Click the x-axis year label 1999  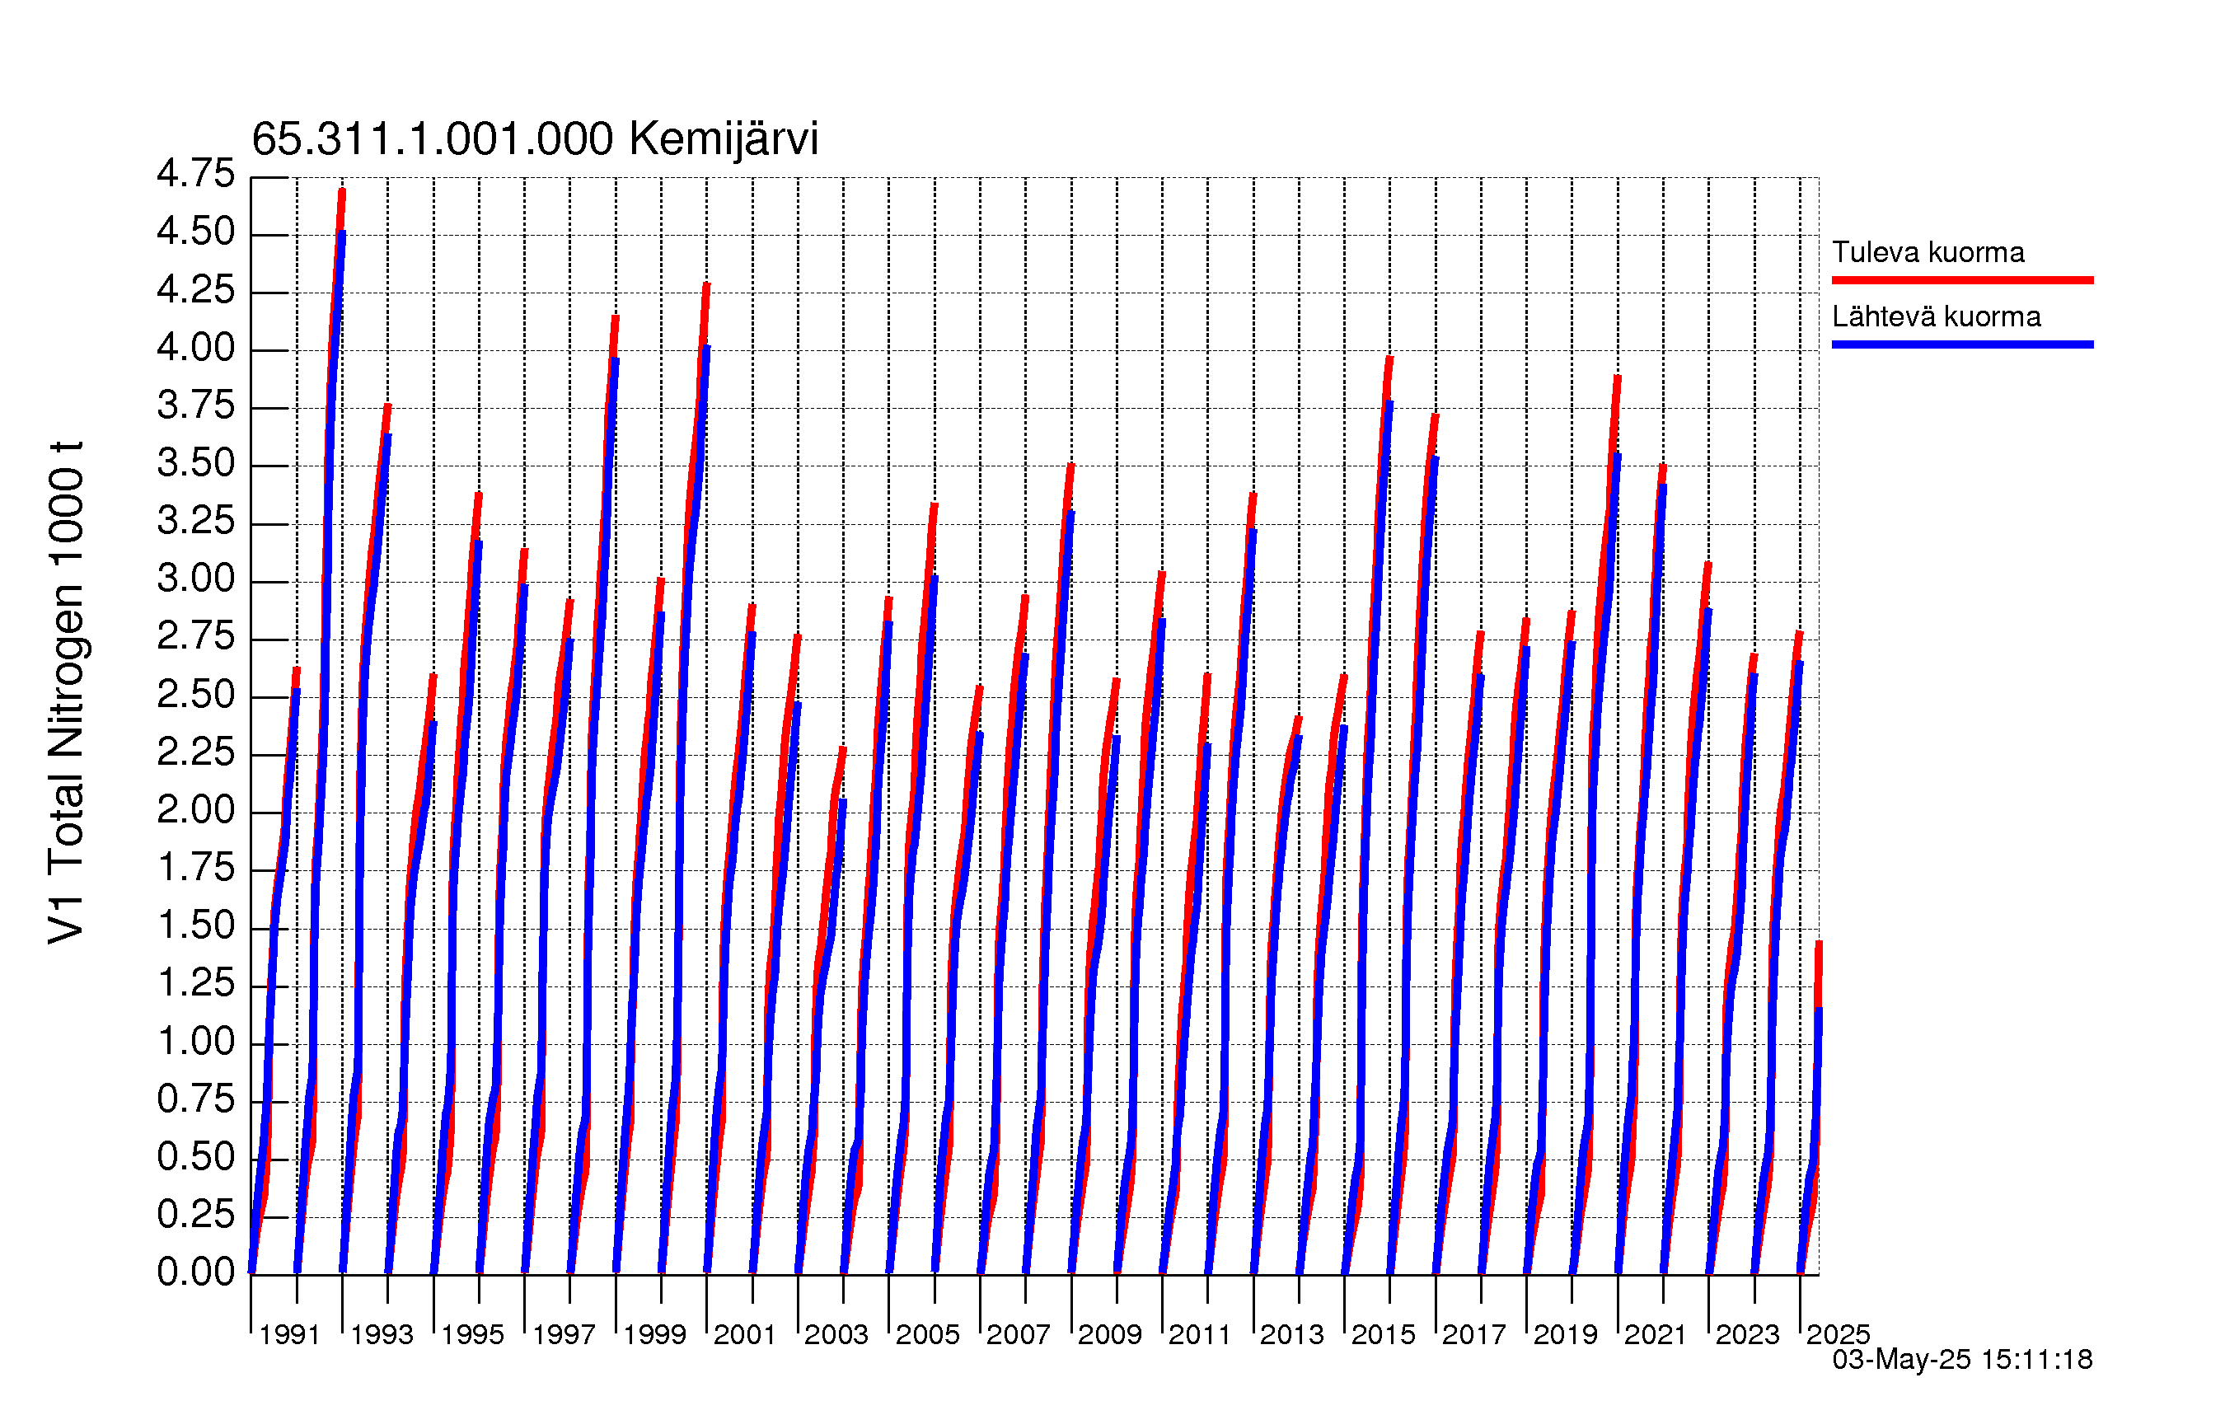click(654, 1334)
